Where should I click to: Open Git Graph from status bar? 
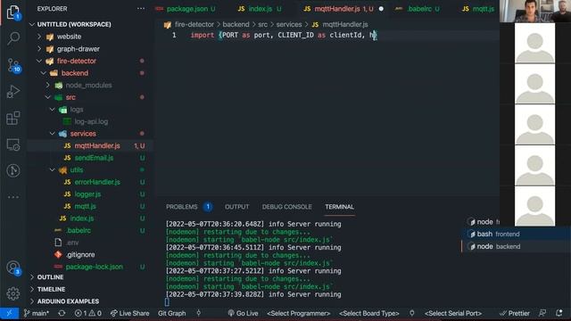172,313
